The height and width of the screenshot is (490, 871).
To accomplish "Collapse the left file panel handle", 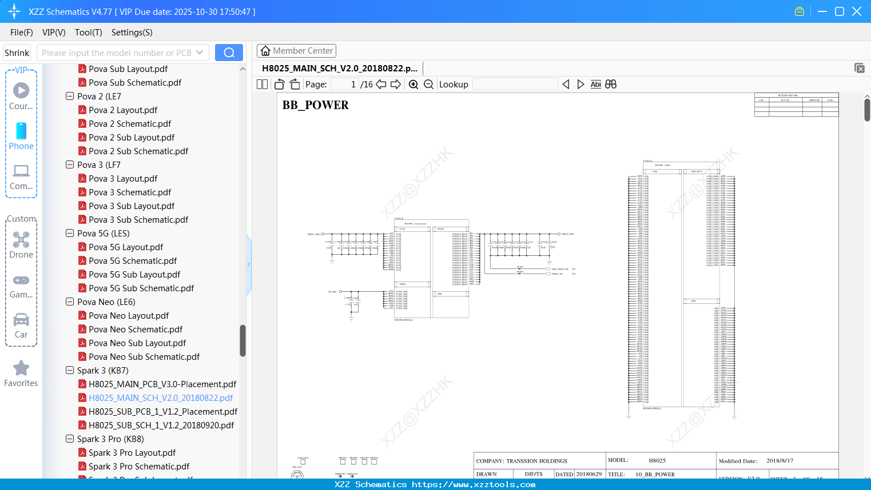I will point(249,264).
